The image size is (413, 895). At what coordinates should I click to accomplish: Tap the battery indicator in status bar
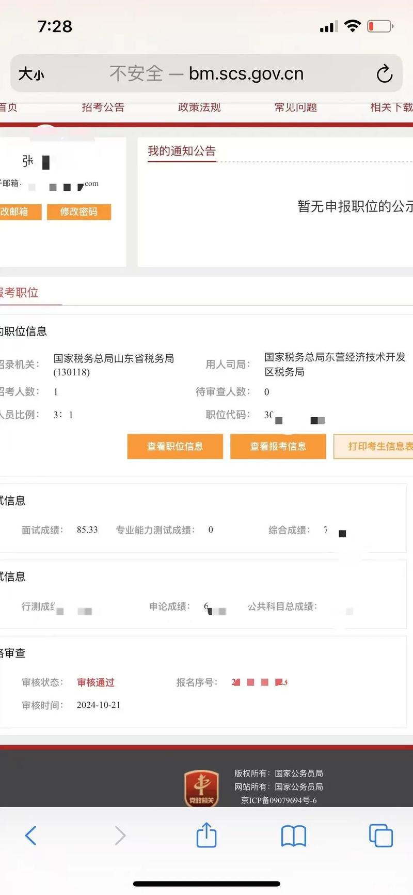(380, 26)
